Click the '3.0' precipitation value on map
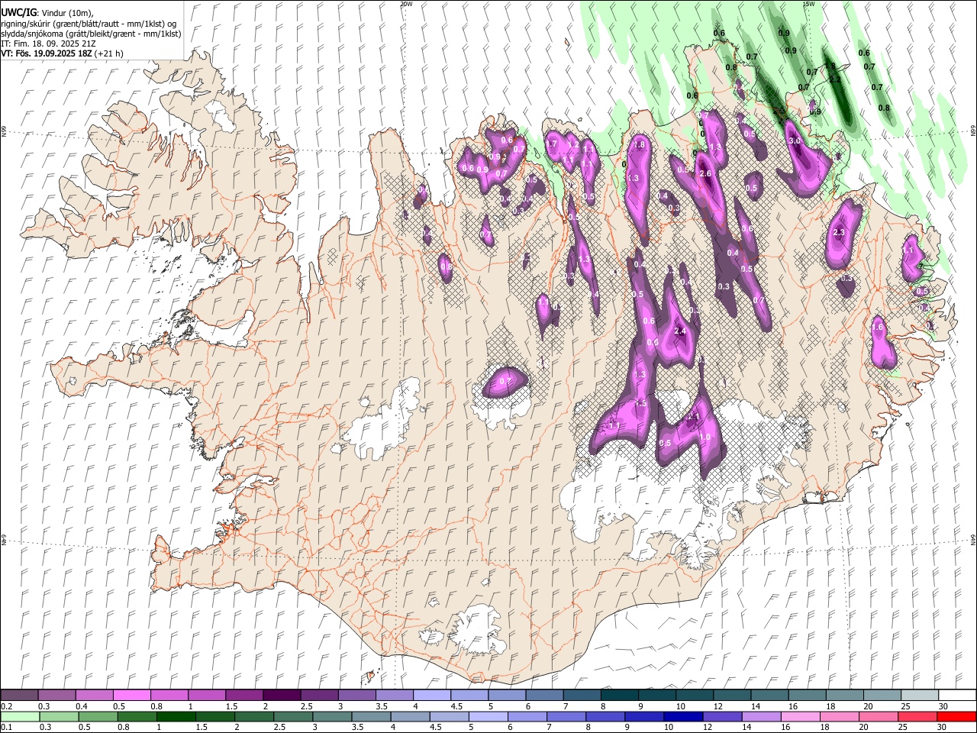The width and height of the screenshot is (977, 733). point(794,141)
